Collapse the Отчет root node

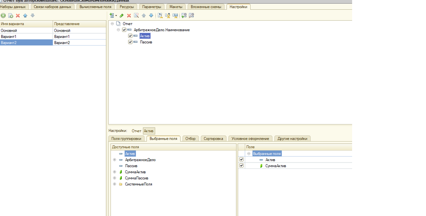tap(112, 24)
